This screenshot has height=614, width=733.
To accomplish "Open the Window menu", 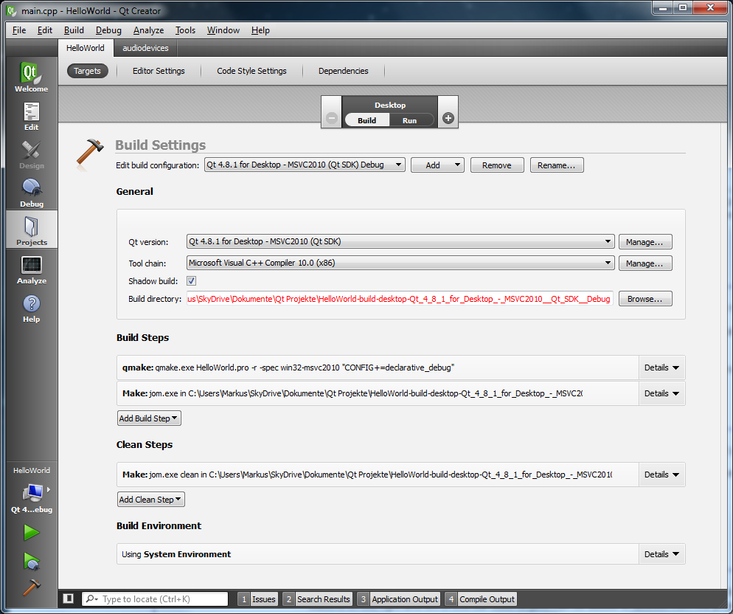I will click(x=223, y=30).
